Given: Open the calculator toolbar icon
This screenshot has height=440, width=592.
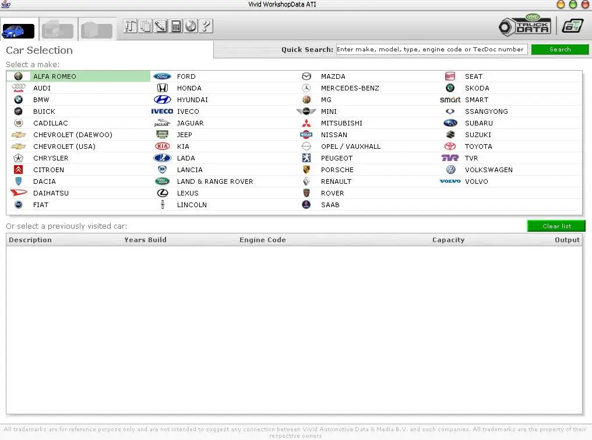Looking at the screenshot, I should pyautogui.click(x=175, y=26).
